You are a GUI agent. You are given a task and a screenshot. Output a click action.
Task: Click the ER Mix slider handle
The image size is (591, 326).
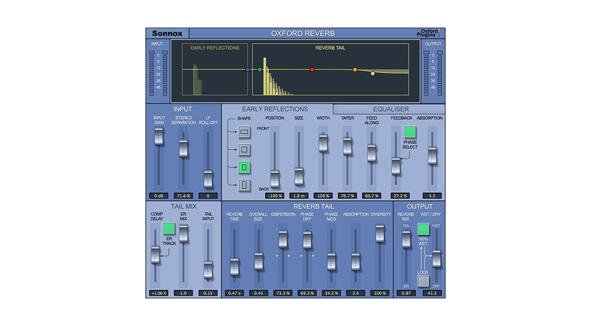[x=183, y=234]
